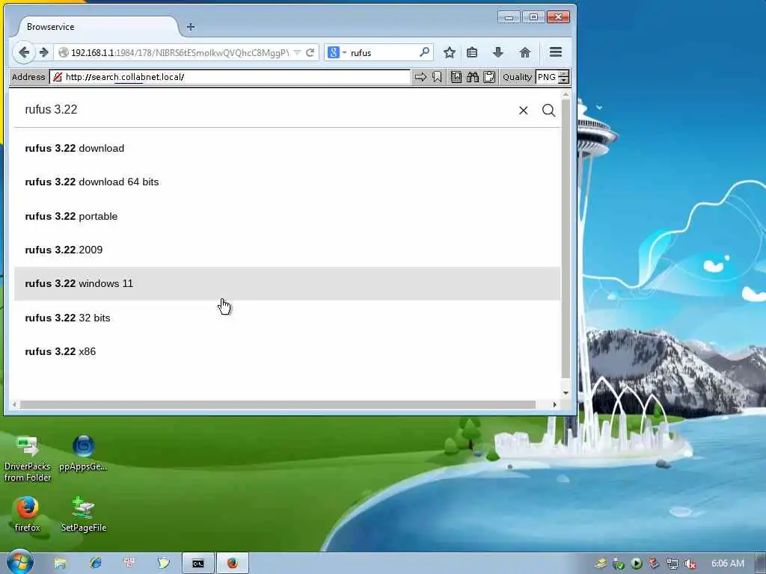Click the vertical scrollbar down arrow

click(x=566, y=393)
